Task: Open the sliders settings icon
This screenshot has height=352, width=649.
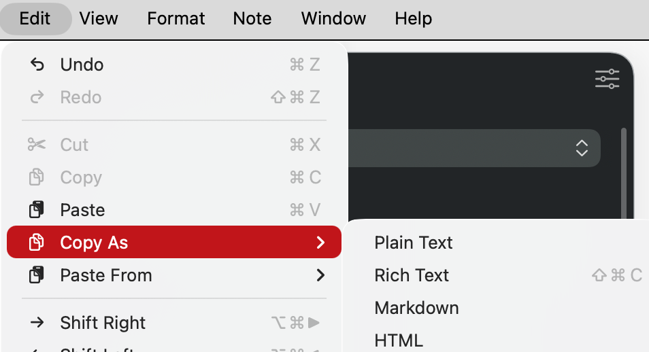Action: point(608,79)
